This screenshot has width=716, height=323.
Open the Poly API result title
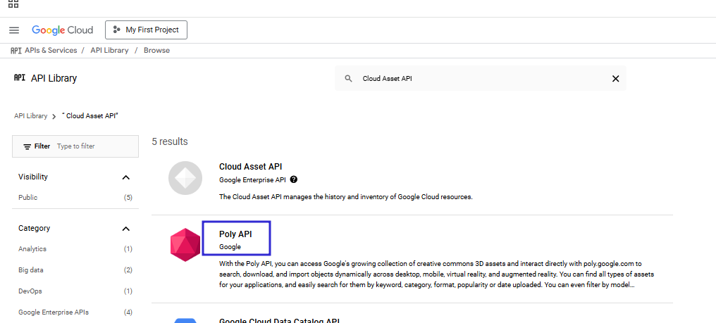235,234
